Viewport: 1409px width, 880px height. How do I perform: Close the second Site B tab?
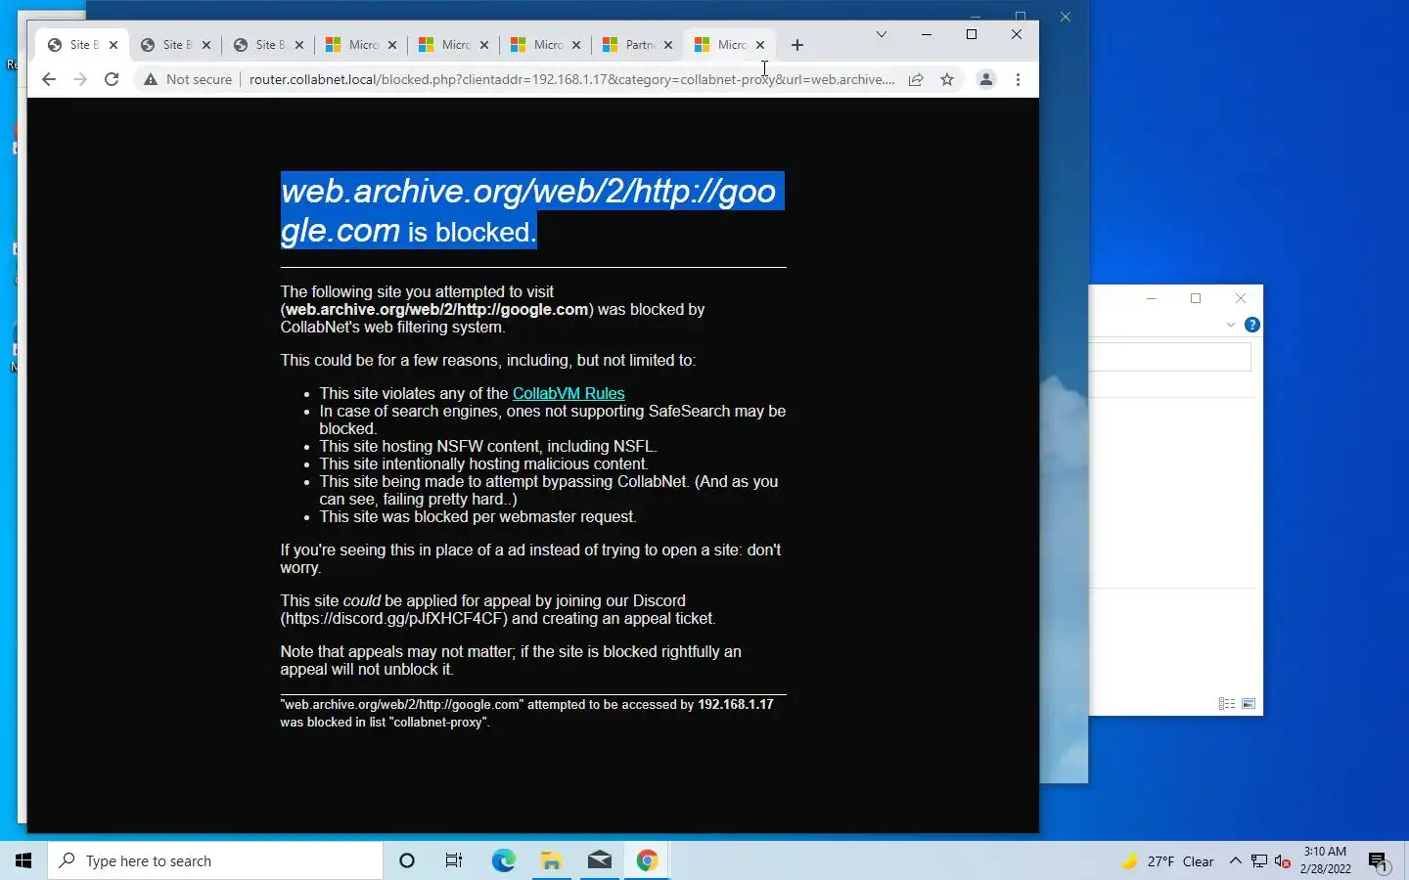206,45
